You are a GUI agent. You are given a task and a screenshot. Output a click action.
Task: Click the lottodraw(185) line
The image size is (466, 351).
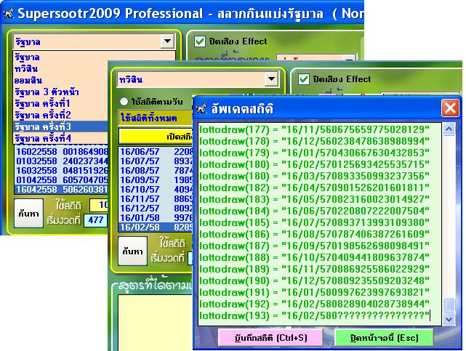click(x=314, y=222)
